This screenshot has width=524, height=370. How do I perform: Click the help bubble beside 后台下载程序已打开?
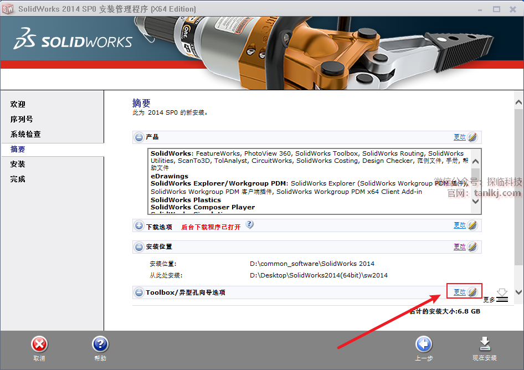click(x=250, y=224)
